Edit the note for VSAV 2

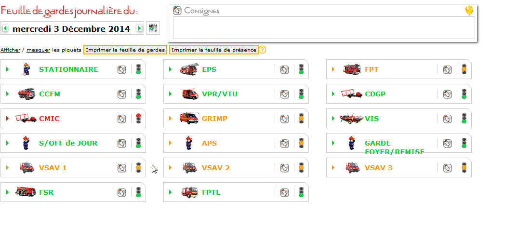click(x=284, y=168)
